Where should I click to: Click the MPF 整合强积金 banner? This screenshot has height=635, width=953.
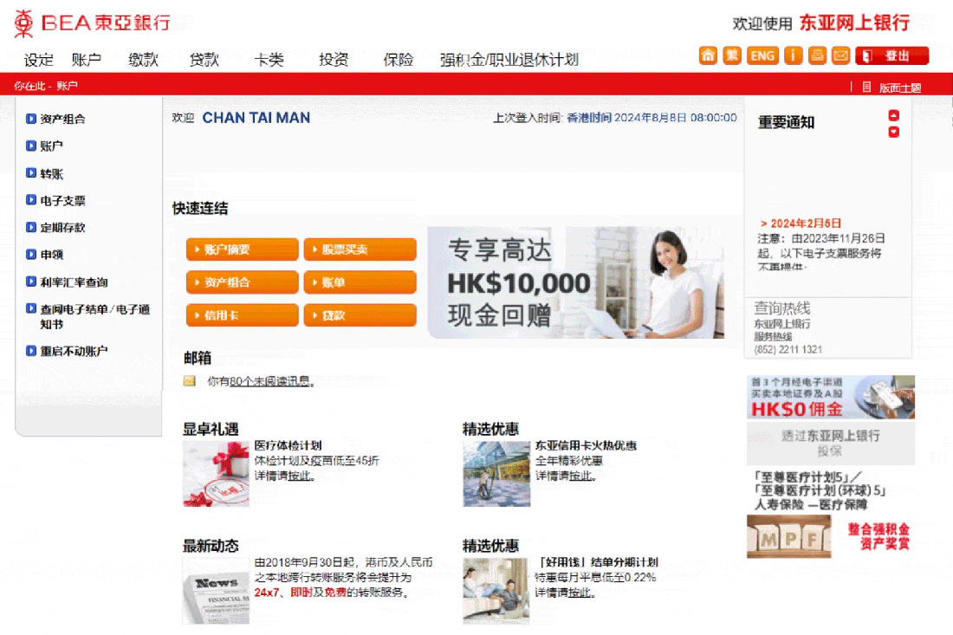pyautogui.click(x=830, y=536)
